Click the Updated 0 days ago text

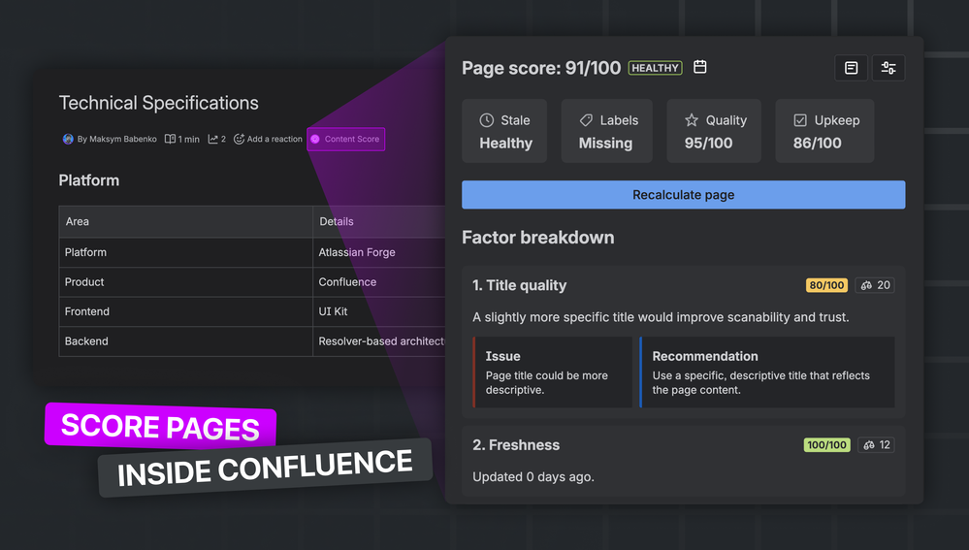point(533,477)
